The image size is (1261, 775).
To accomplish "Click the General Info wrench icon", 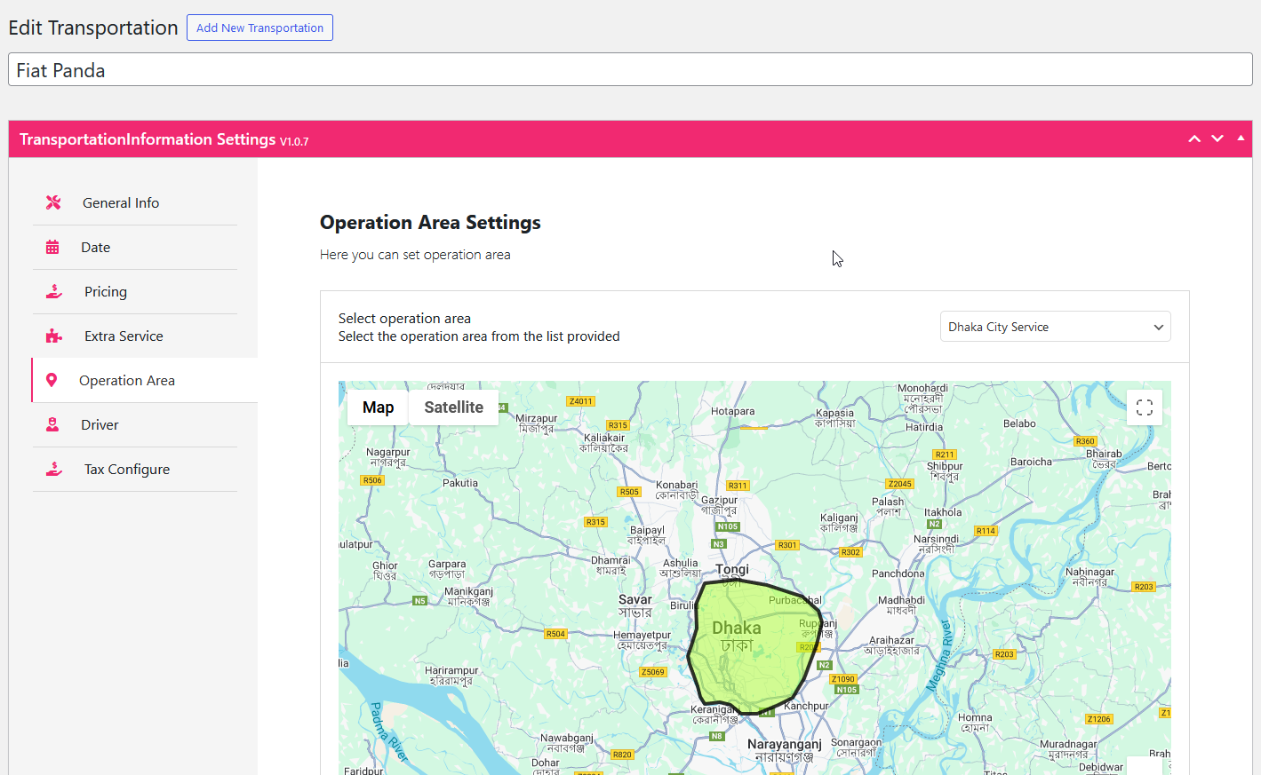I will pyautogui.click(x=53, y=202).
